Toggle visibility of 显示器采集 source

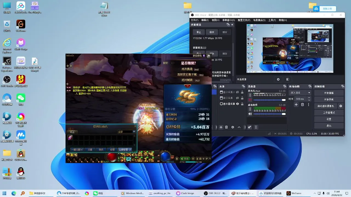237,104
